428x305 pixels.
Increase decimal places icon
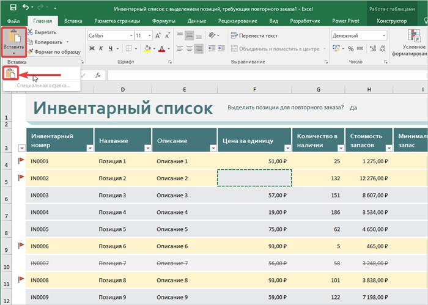pos(372,48)
